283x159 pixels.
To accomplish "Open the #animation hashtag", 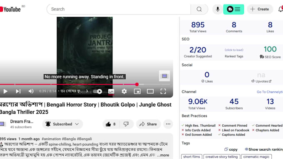I will coord(51,139).
